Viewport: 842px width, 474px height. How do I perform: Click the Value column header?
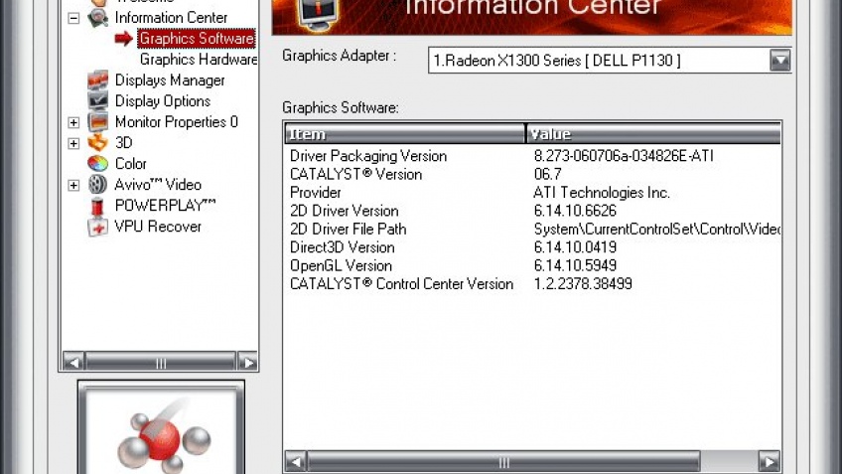tap(653, 134)
